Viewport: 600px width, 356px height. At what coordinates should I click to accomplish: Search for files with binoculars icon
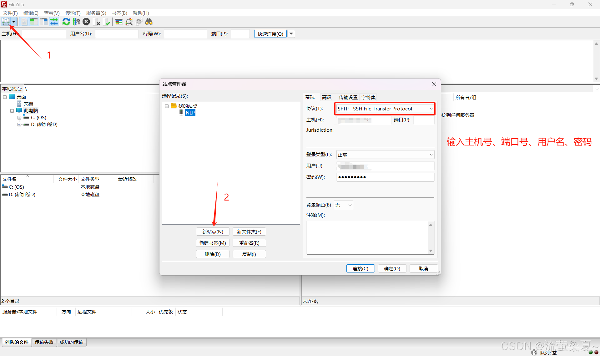pos(149,22)
